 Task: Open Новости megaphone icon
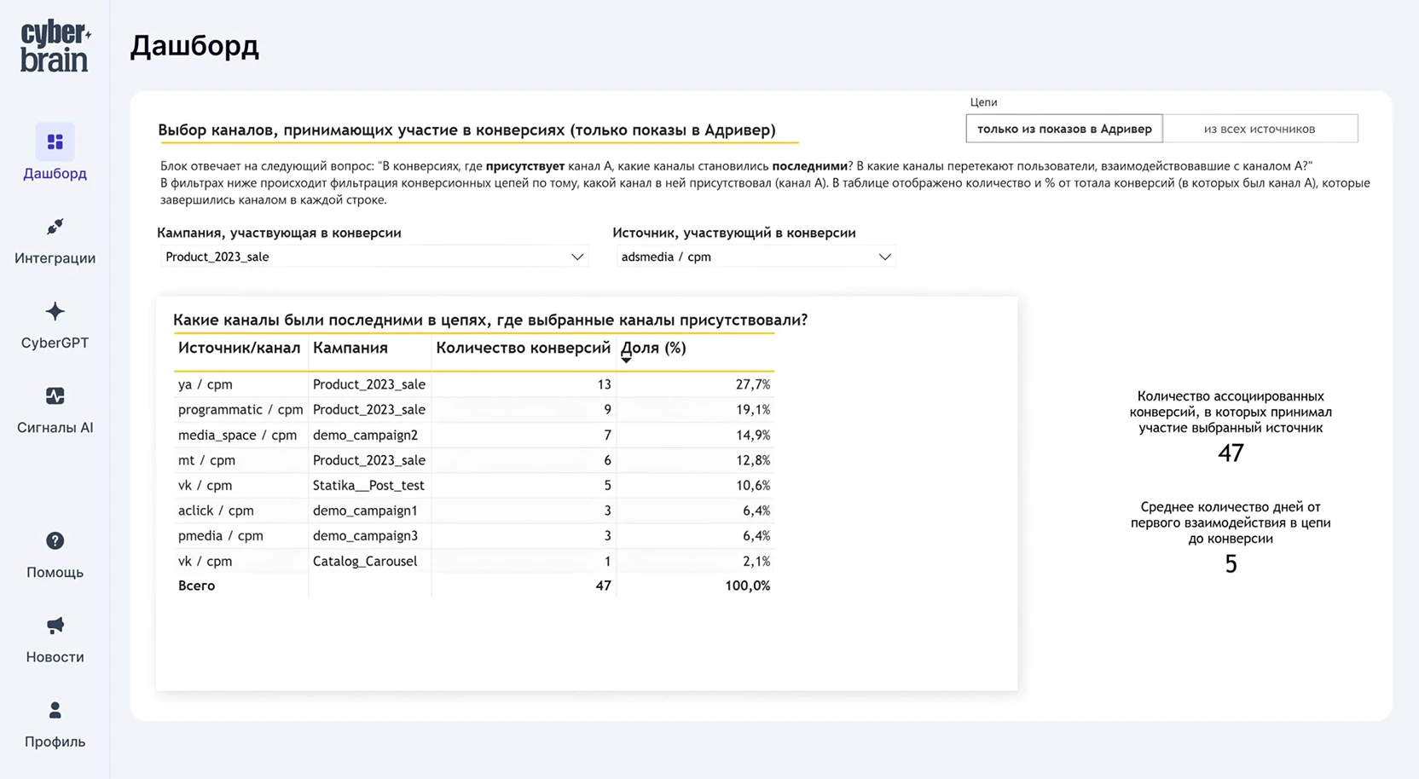tap(55, 626)
